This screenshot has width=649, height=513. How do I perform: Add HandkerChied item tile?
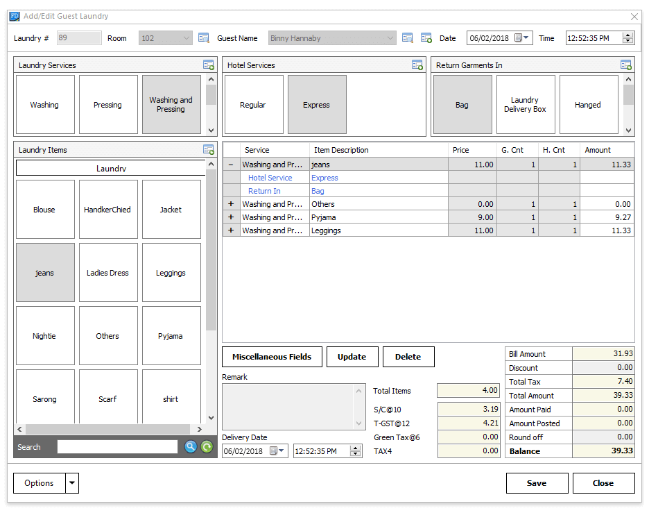point(108,209)
